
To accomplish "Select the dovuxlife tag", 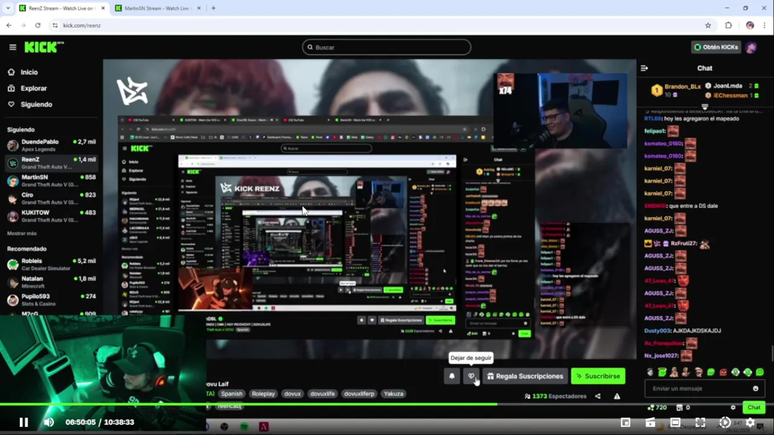I will (x=322, y=393).
